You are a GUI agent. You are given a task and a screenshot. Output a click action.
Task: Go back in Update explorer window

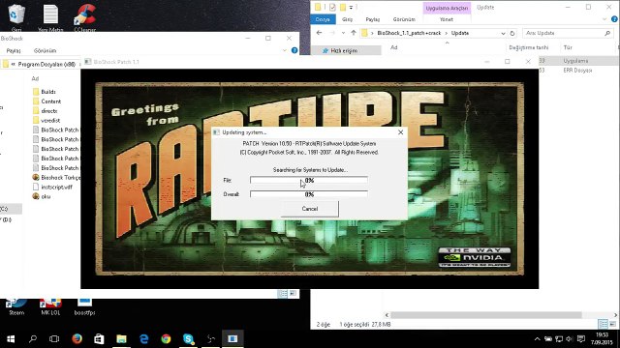[320, 33]
